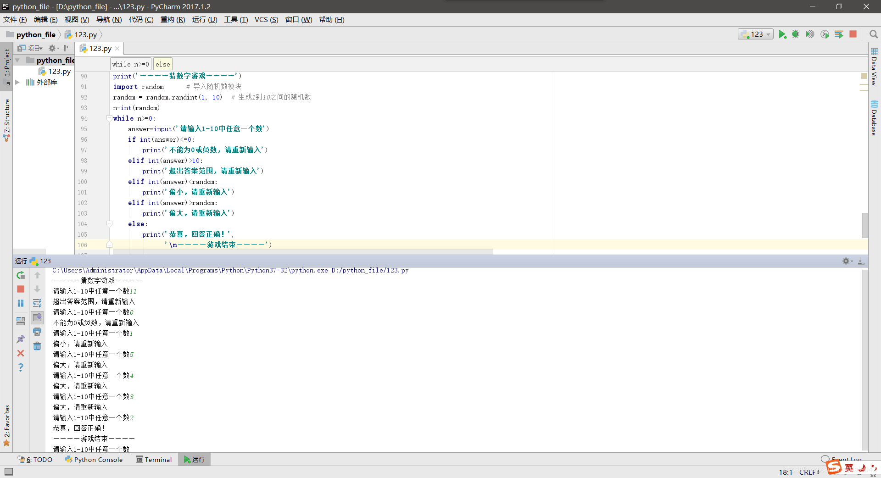This screenshot has width=881, height=478.
Task: Run the 123 configuration with the green play icon
Action: coord(782,34)
